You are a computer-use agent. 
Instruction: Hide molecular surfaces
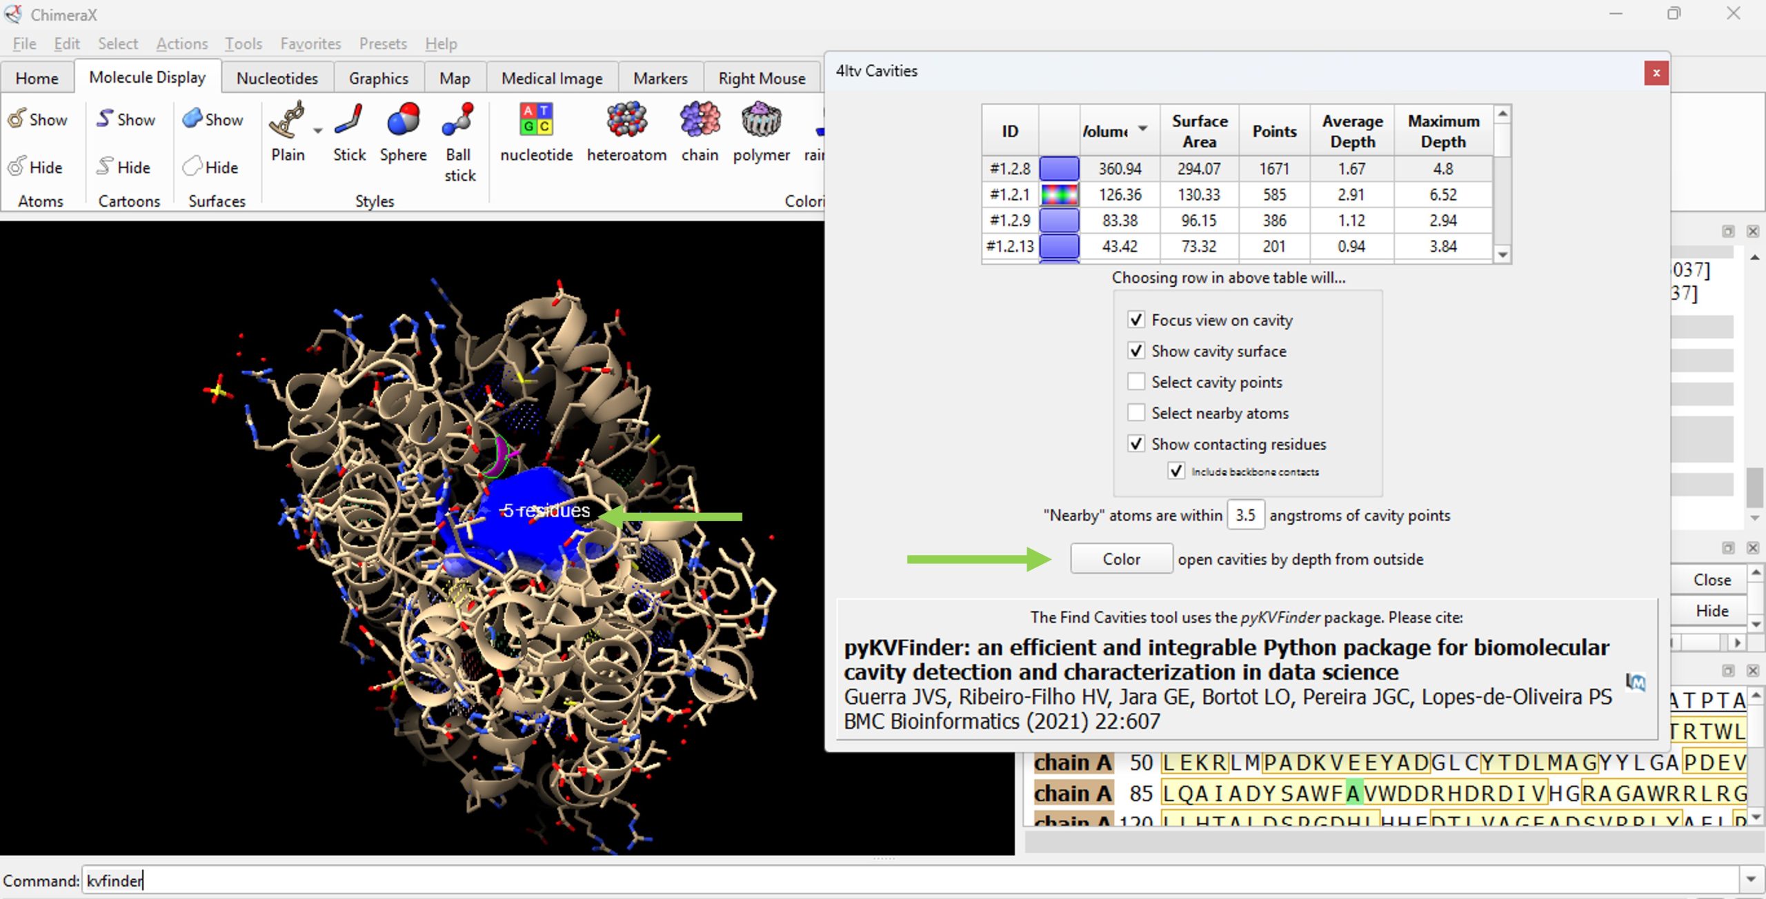tap(211, 167)
